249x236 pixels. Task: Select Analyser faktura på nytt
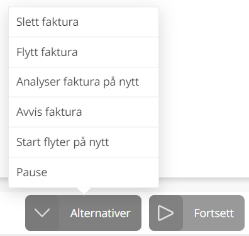coord(84,82)
